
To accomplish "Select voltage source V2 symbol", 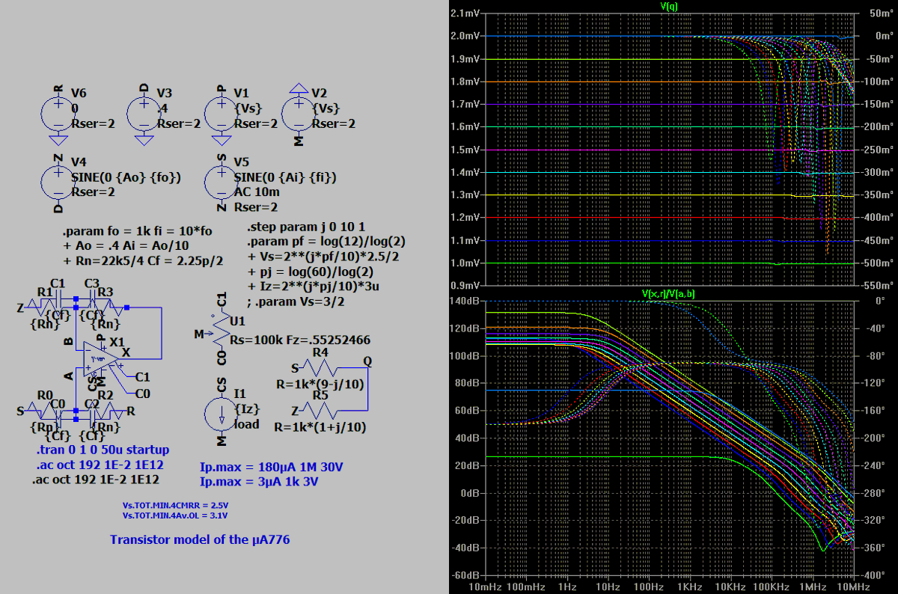I will (298, 112).
